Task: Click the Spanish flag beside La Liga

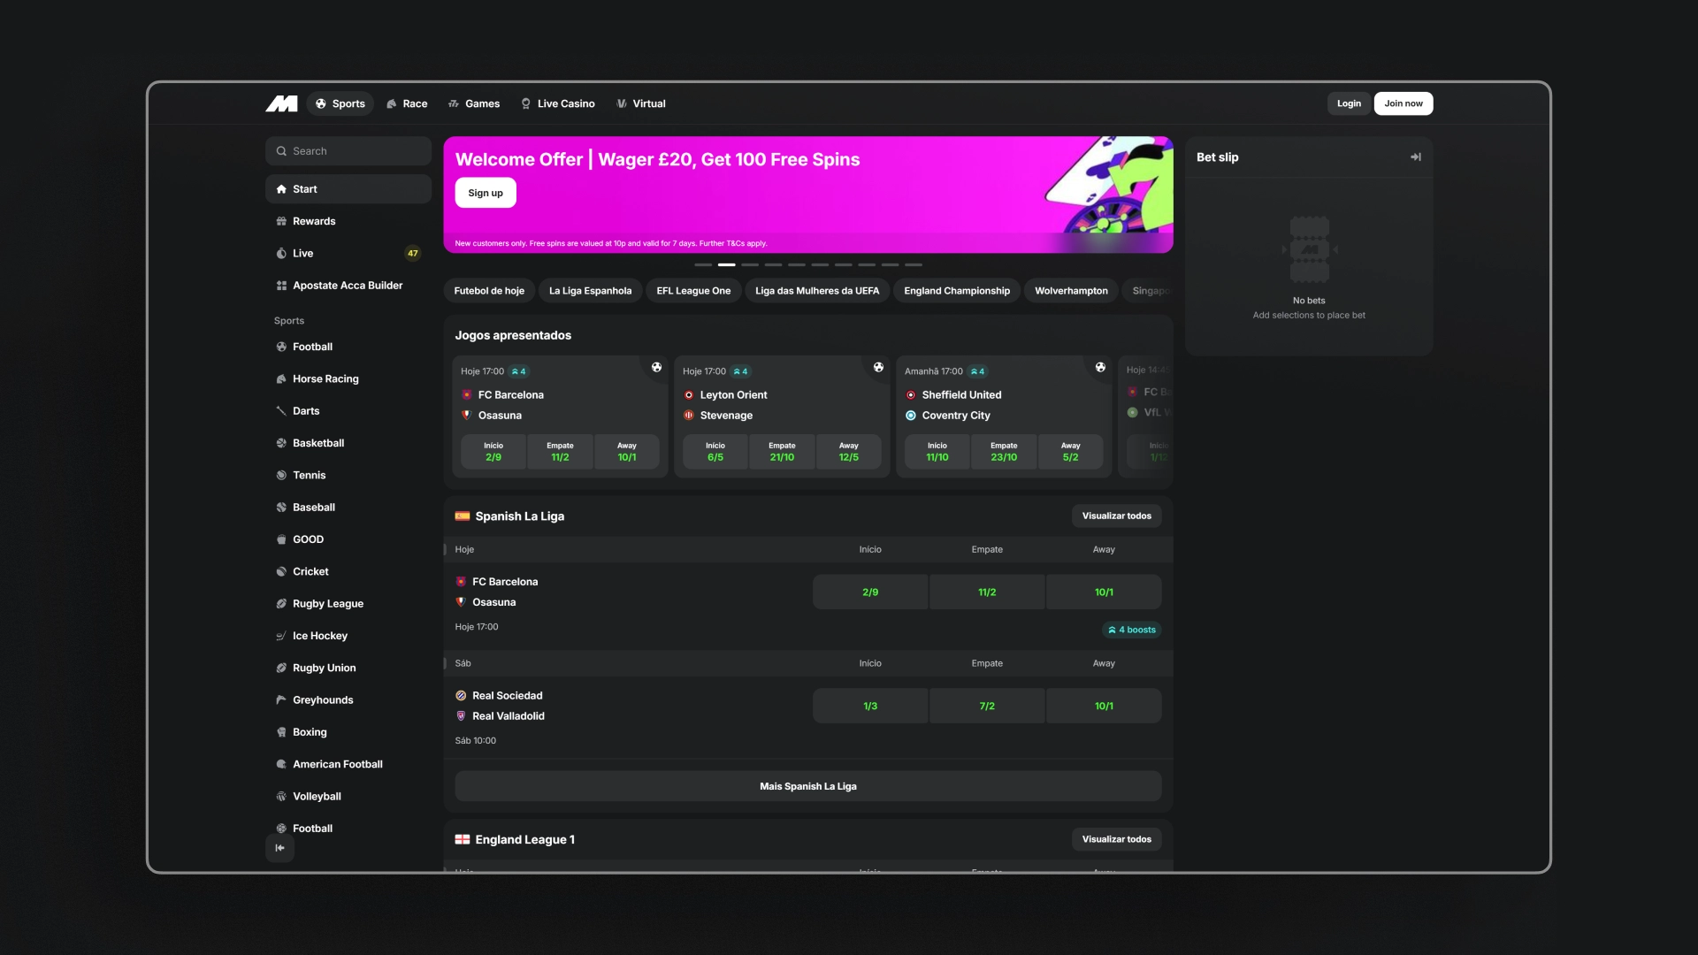Action: pyautogui.click(x=462, y=516)
